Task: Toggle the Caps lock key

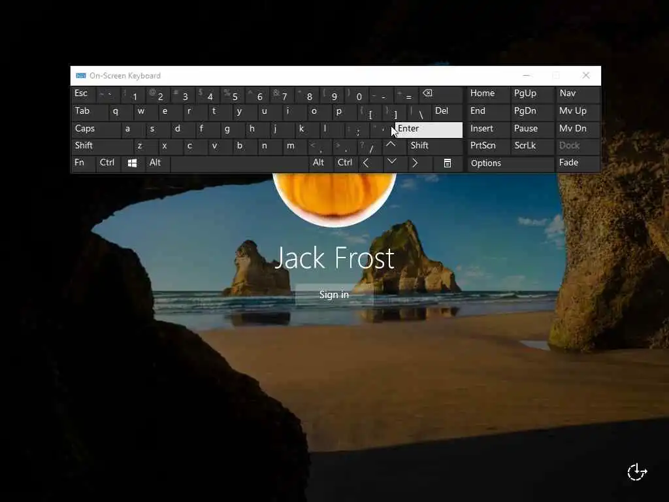Action: pos(97,129)
